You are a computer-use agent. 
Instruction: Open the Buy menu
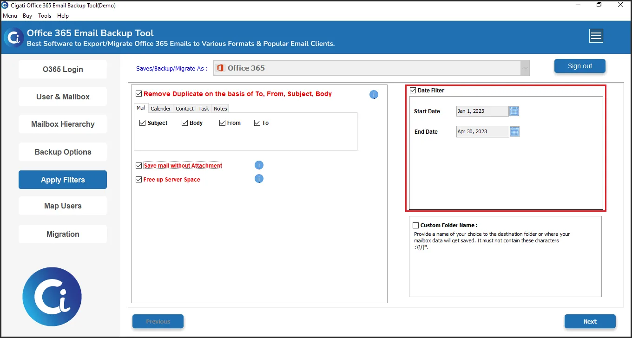(x=27, y=16)
